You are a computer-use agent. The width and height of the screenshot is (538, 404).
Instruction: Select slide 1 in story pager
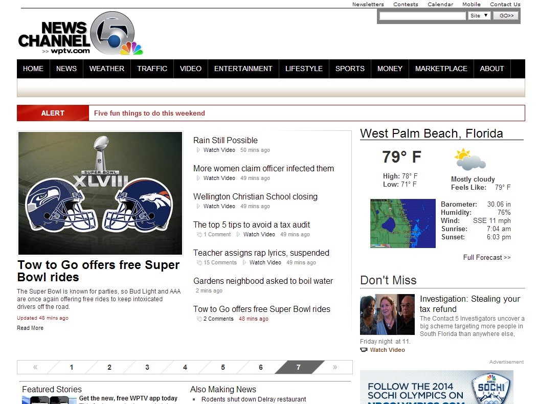[x=72, y=367]
